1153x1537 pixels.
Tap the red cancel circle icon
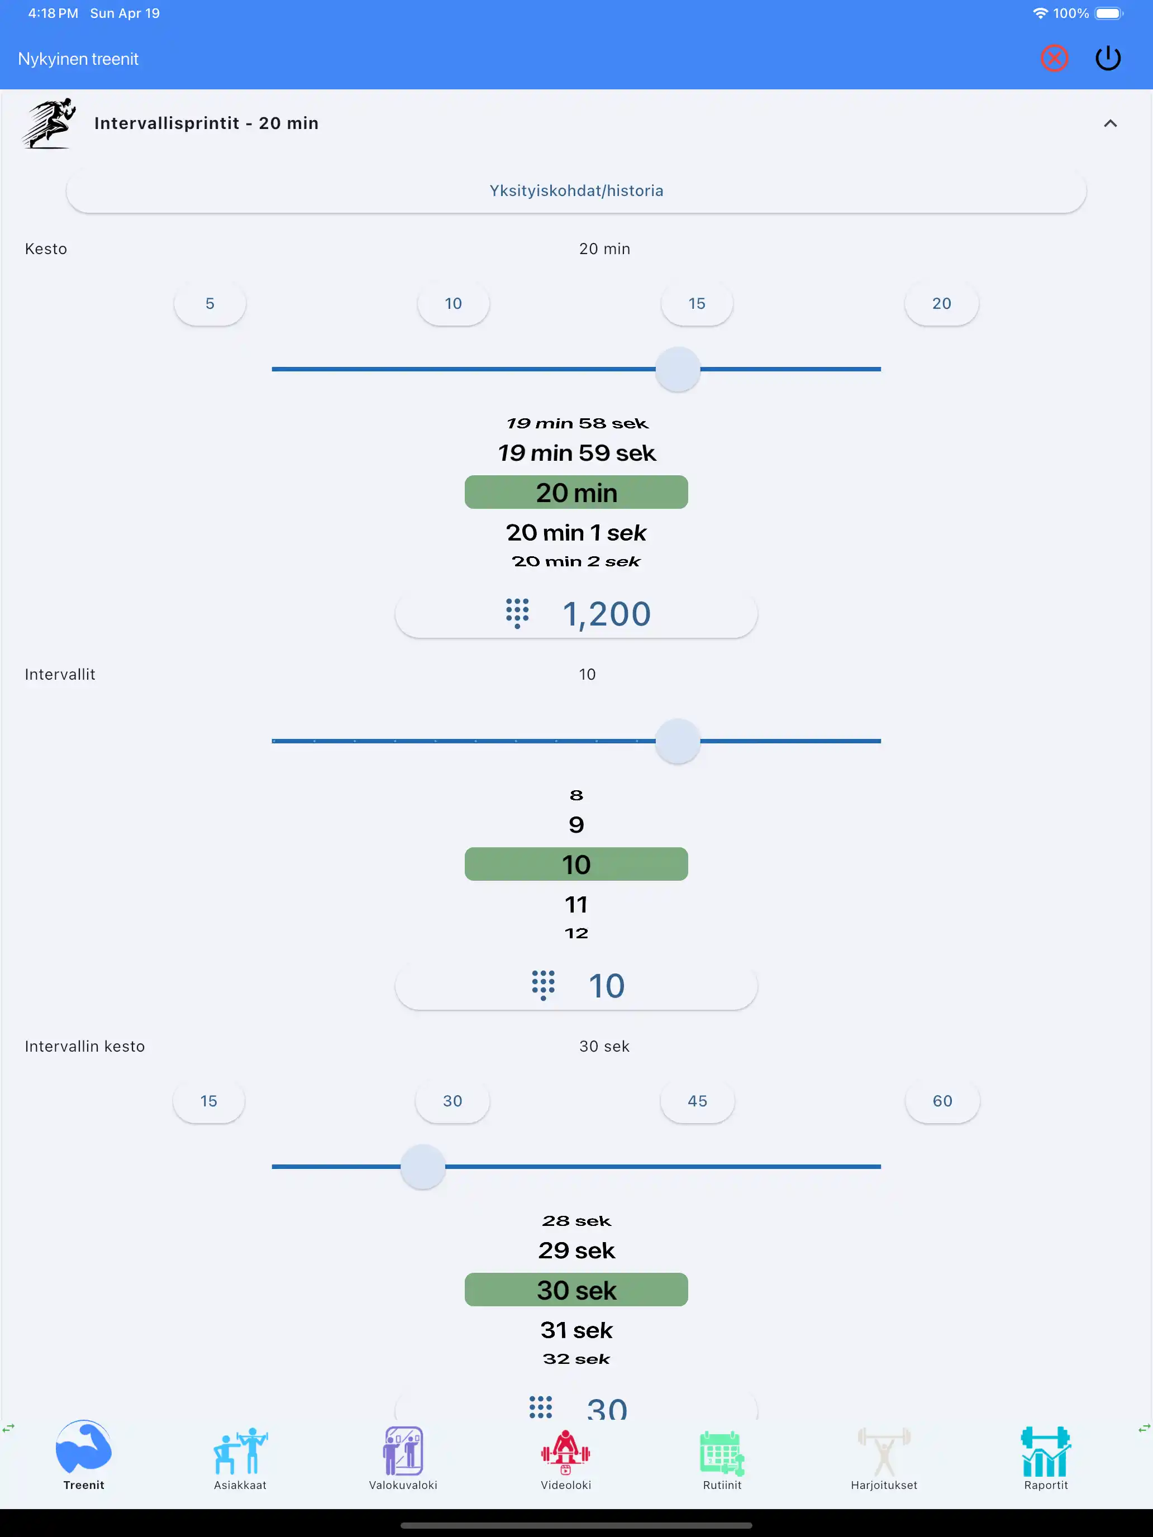click(1054, 59)
